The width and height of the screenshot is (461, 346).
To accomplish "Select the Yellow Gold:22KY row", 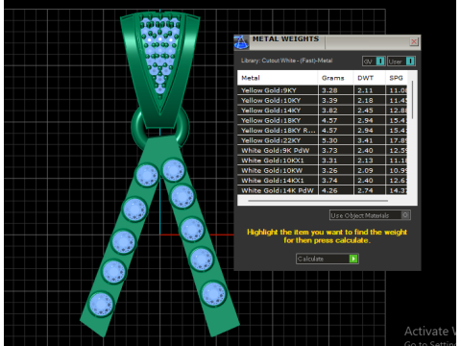I will [323, 140].
